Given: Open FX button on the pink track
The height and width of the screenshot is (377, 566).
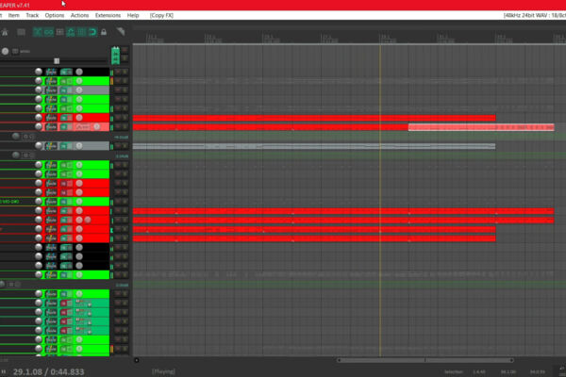Looking at the screenshot, I should coord(51,126).
